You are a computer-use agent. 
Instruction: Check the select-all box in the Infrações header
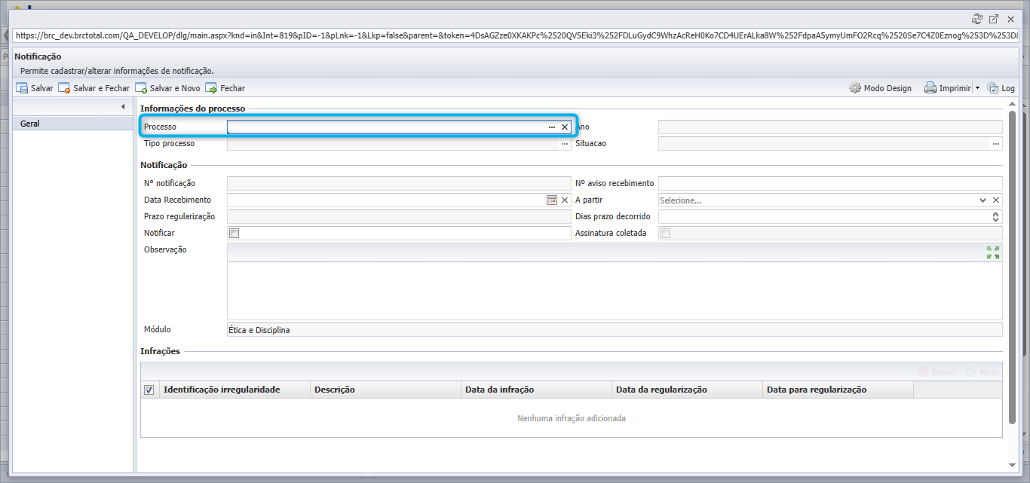coord(149,390)
